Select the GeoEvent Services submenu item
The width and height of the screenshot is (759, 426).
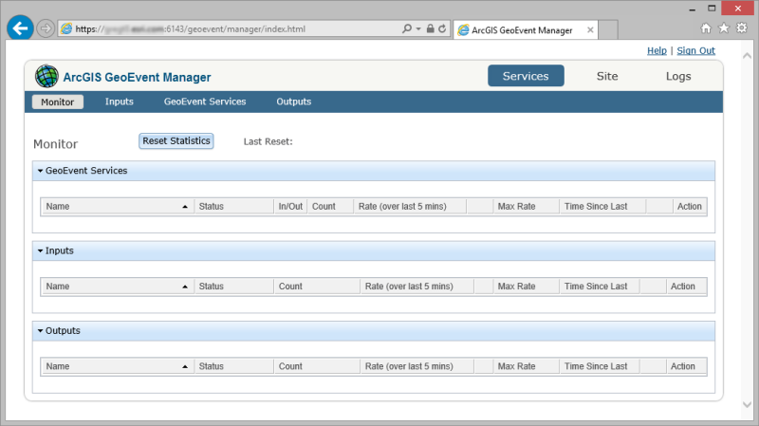[205, 102]
